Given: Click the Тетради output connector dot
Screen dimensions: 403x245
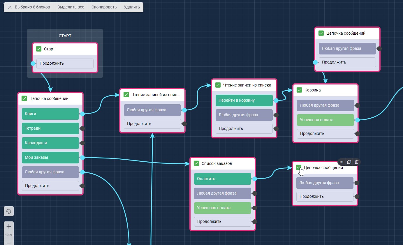Looking at the screenshot, I should [x=82, y=128].
